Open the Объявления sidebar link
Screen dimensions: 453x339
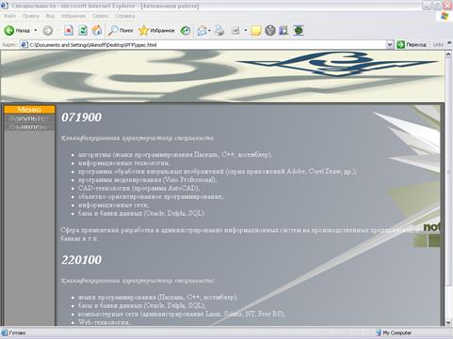click(x=29, y=127)
